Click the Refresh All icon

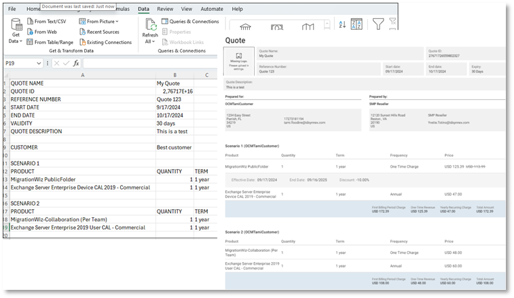pyautogui.click(x=150, y=25)
